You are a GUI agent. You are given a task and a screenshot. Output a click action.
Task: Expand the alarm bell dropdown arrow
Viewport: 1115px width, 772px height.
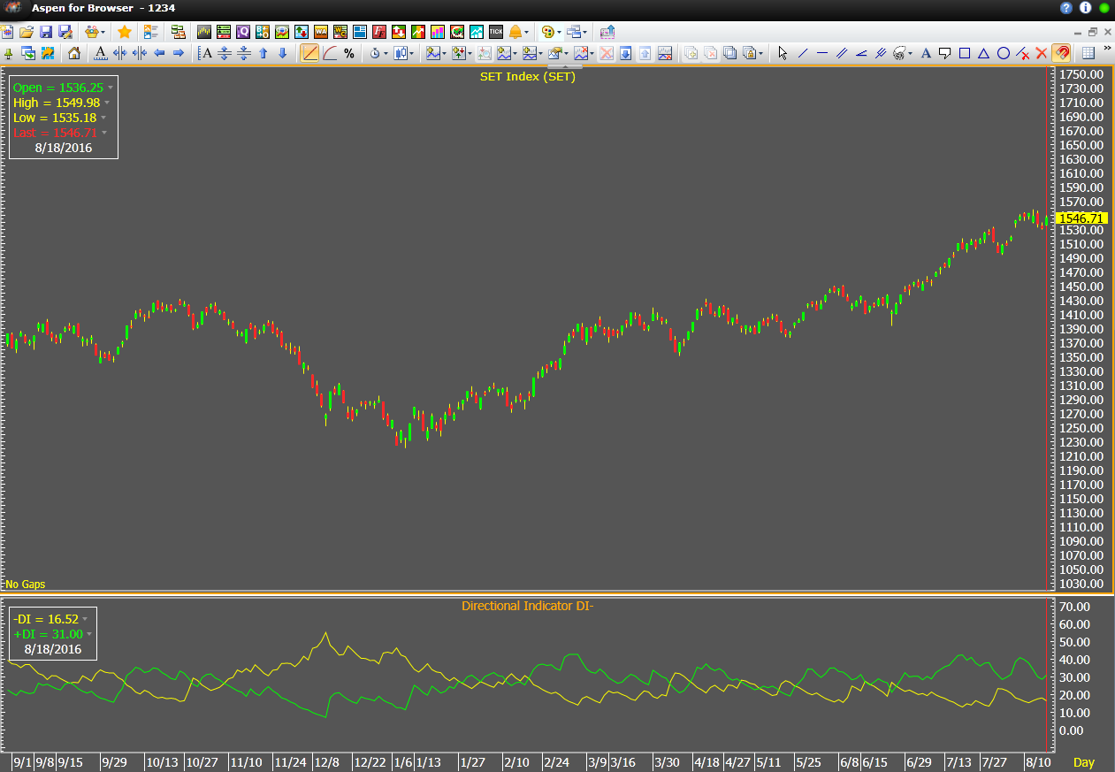click(527, 33)
